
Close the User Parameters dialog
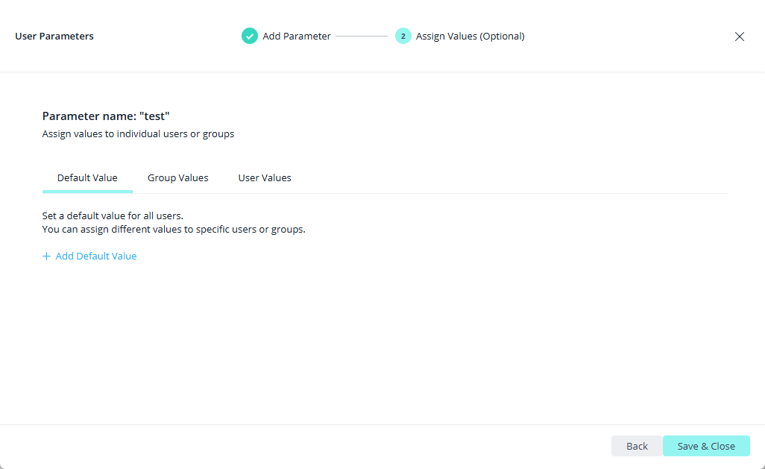739,37
